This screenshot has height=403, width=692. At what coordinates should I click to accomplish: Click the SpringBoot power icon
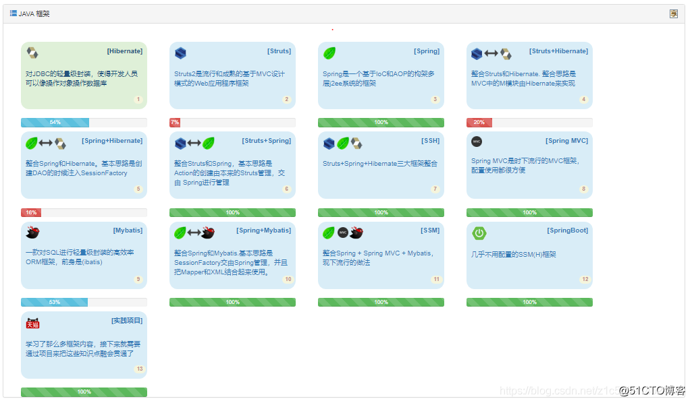tap(479, 233)
